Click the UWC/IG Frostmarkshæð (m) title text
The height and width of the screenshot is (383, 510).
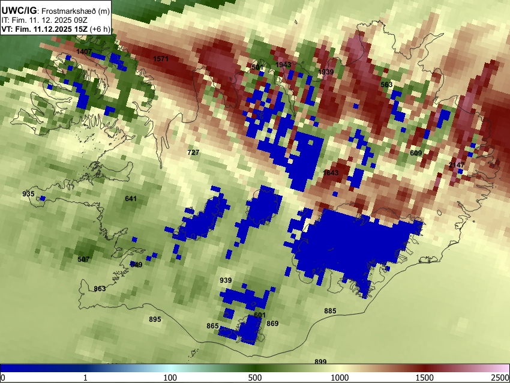click(x=56, y=10)
